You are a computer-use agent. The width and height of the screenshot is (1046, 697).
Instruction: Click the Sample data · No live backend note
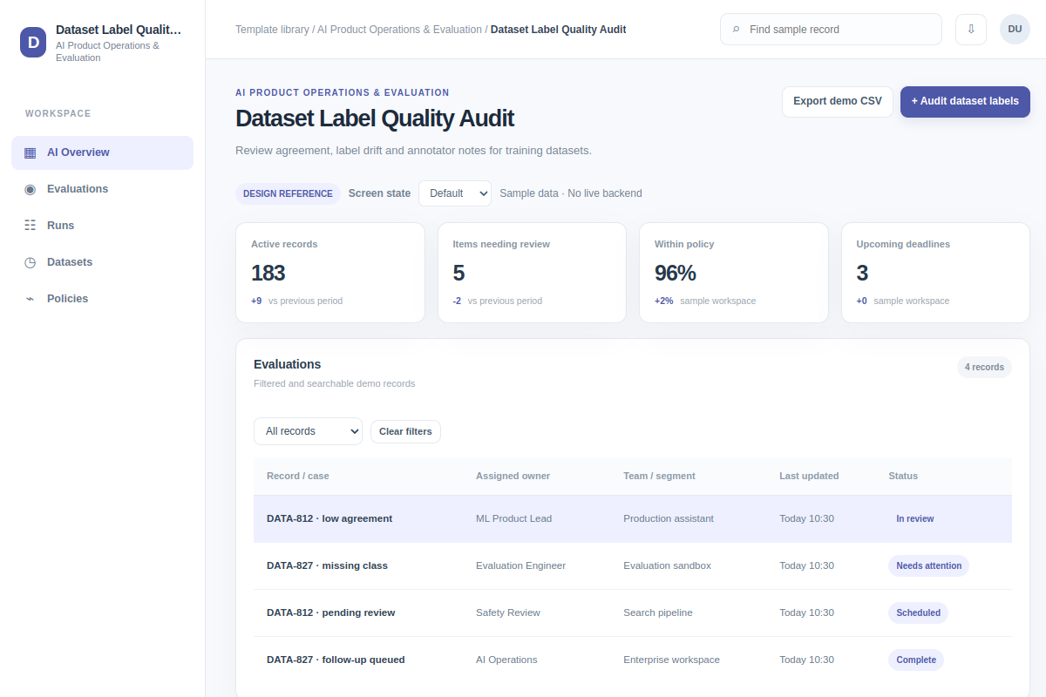(571, 193)
